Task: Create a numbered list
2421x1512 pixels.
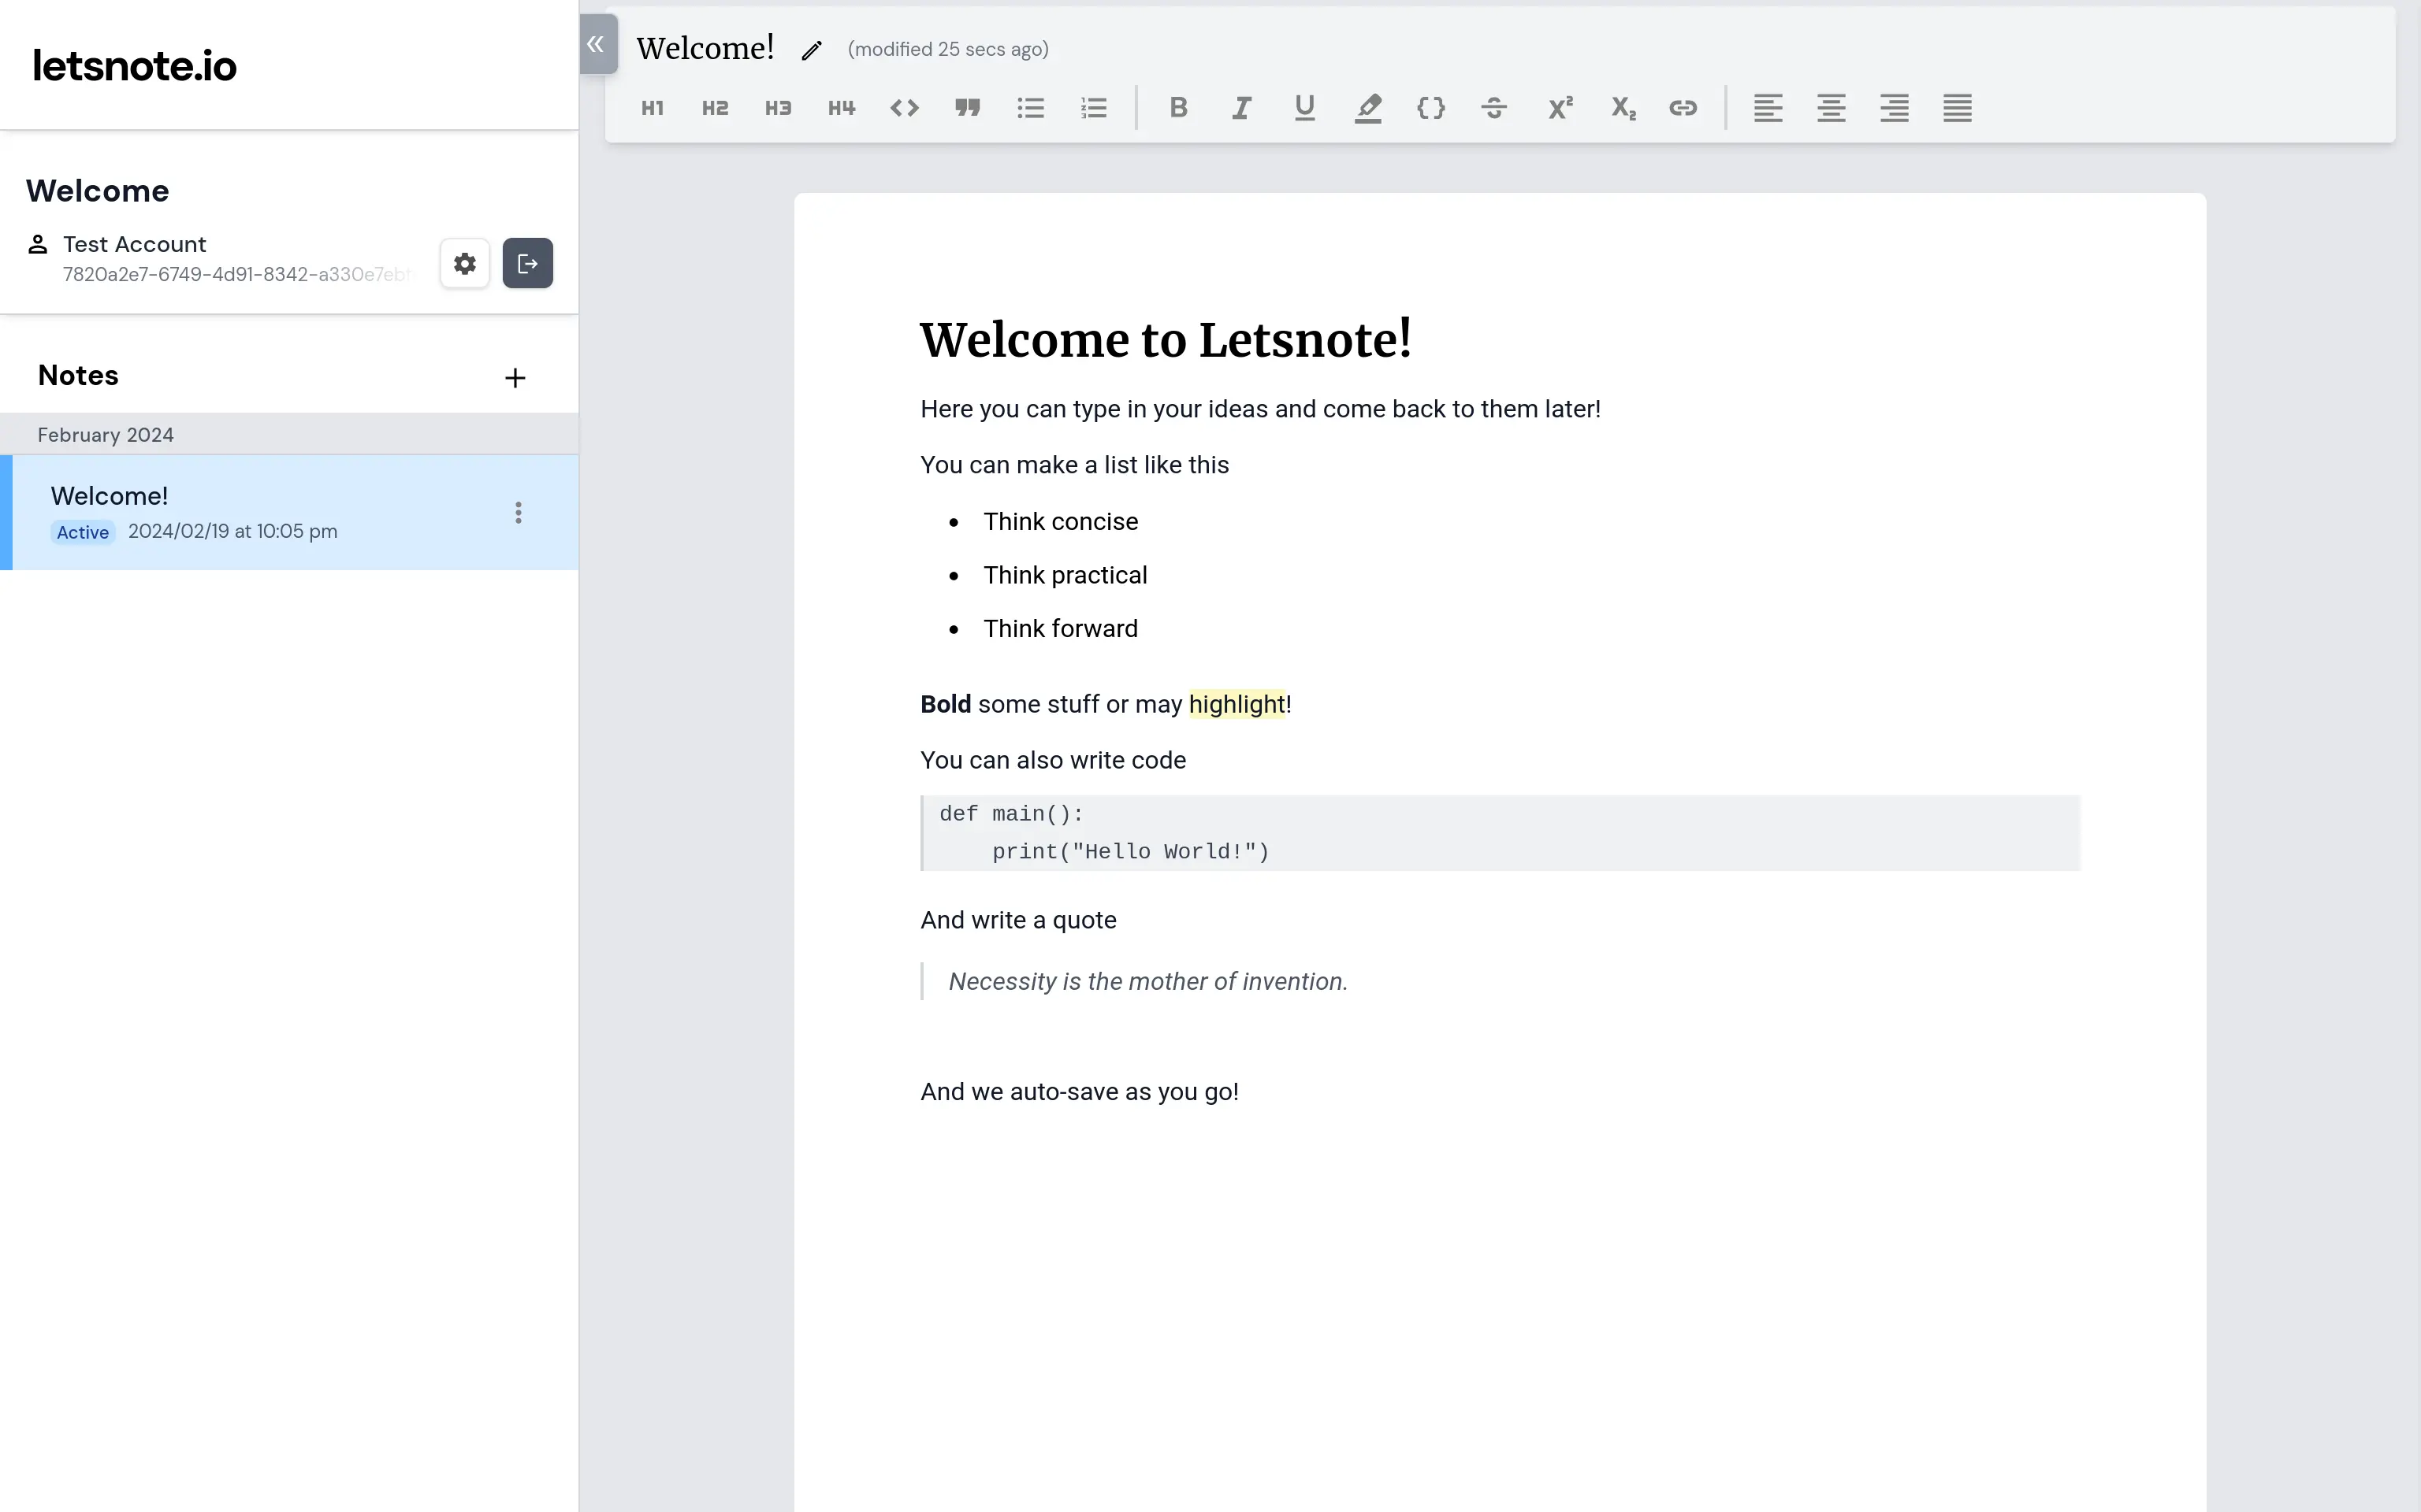Action: click(1093, 108)
